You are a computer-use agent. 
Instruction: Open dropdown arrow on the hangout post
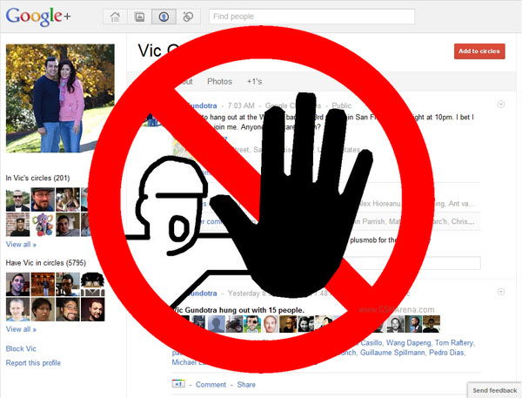(x=501, y=292)
